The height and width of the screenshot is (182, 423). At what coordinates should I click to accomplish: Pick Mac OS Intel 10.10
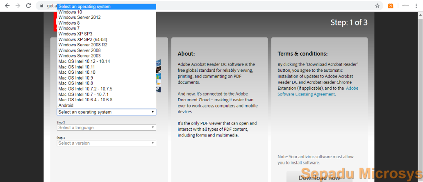[x=106, y=72]
